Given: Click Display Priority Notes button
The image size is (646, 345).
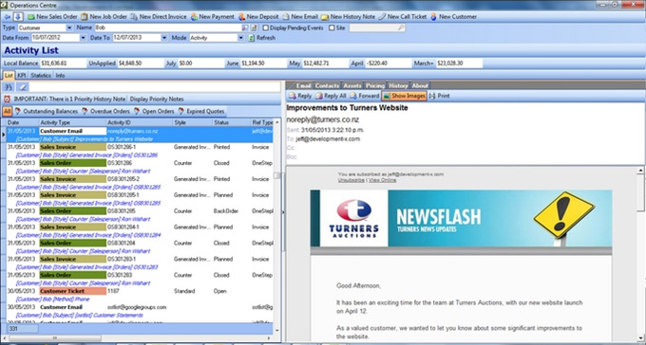Looking at the screenshot, I should [x=157, y=100].
